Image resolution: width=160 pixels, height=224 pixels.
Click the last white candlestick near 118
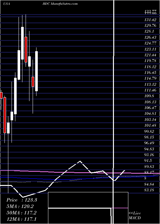click(36, 71)
